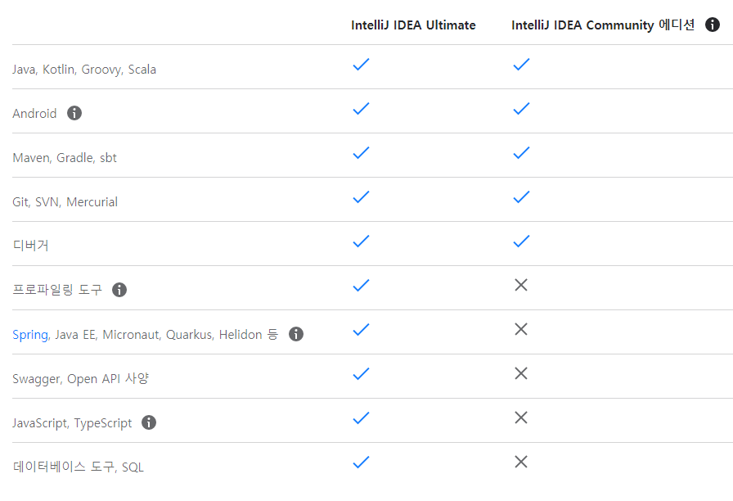Click the 데이터베이스 도구, SQL row label
The height and width of the screenshot is (501, 733).
coord(79,467)
